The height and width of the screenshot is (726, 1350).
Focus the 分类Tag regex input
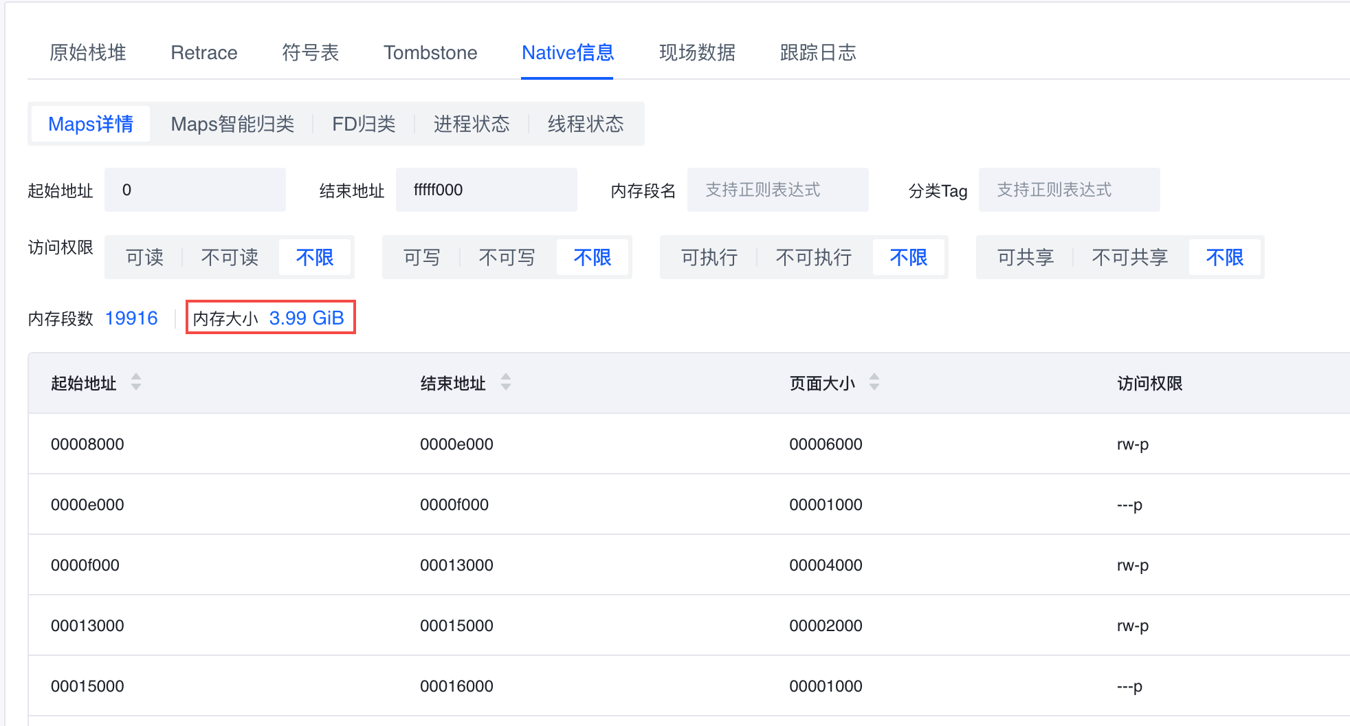tap(1070, 190)
